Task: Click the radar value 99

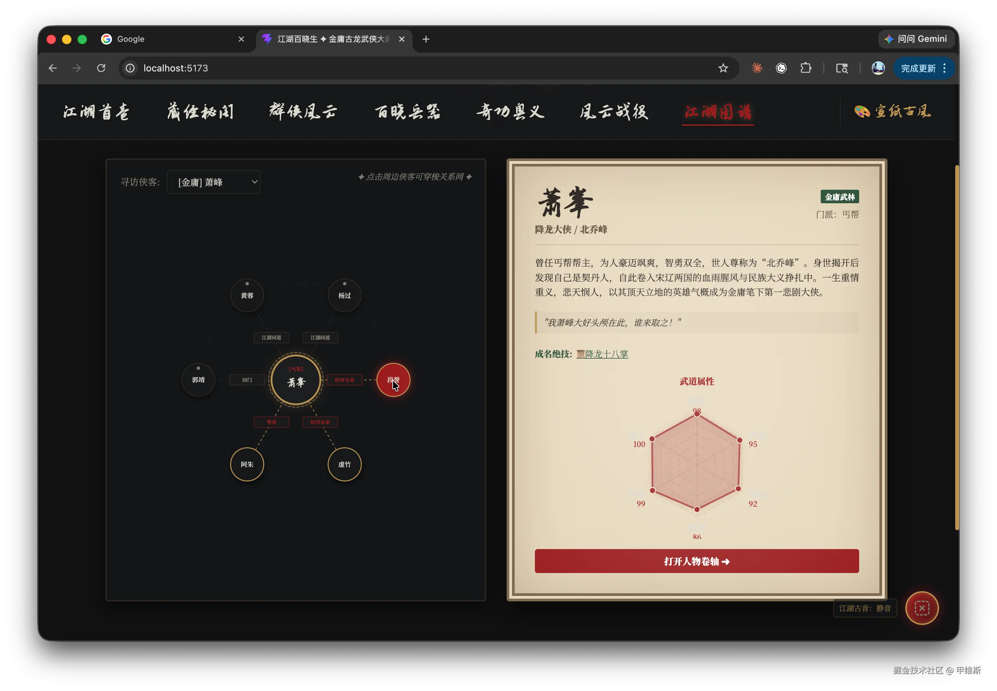Action: point(641,504)
